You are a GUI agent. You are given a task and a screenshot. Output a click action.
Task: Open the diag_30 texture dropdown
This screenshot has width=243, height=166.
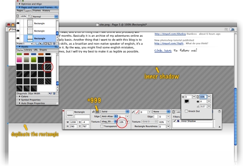[x=109, y=121]
